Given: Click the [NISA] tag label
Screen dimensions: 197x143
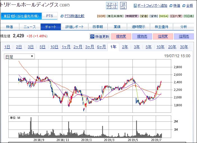Looking at the screenshot, I should [x=164, y=16].
